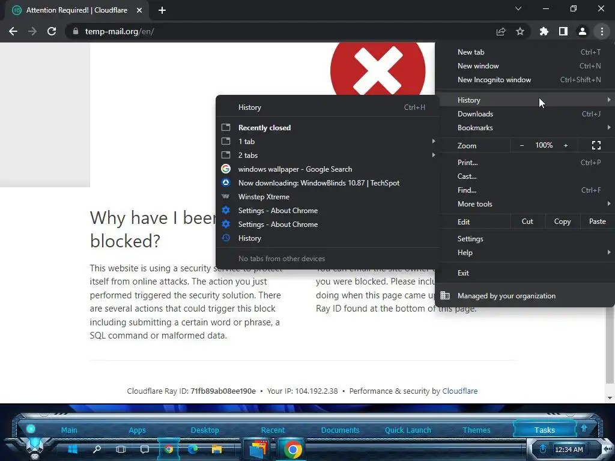Choose Print from the menu
615x461 pixels.
525,162
